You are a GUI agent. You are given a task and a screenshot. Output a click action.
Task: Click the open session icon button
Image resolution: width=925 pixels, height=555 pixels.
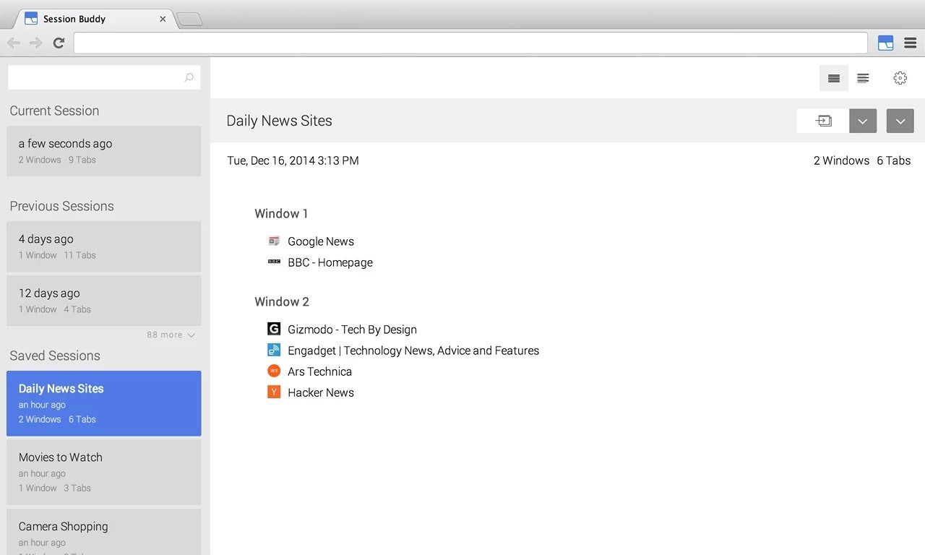(x=823, y=121)
